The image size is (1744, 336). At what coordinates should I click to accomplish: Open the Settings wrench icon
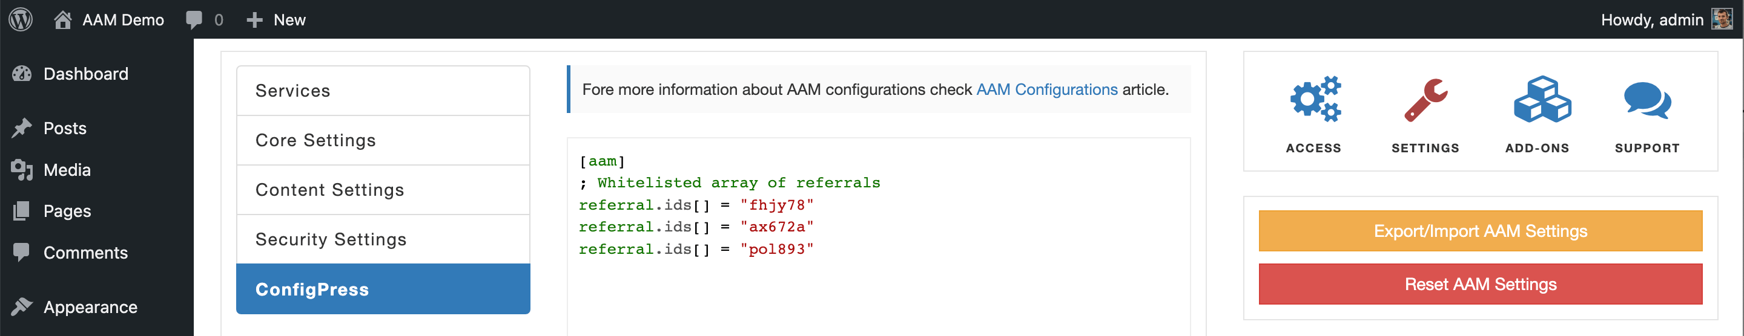[1426, 99]
